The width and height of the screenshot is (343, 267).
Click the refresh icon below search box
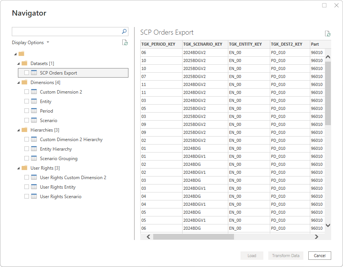[125, 43]
